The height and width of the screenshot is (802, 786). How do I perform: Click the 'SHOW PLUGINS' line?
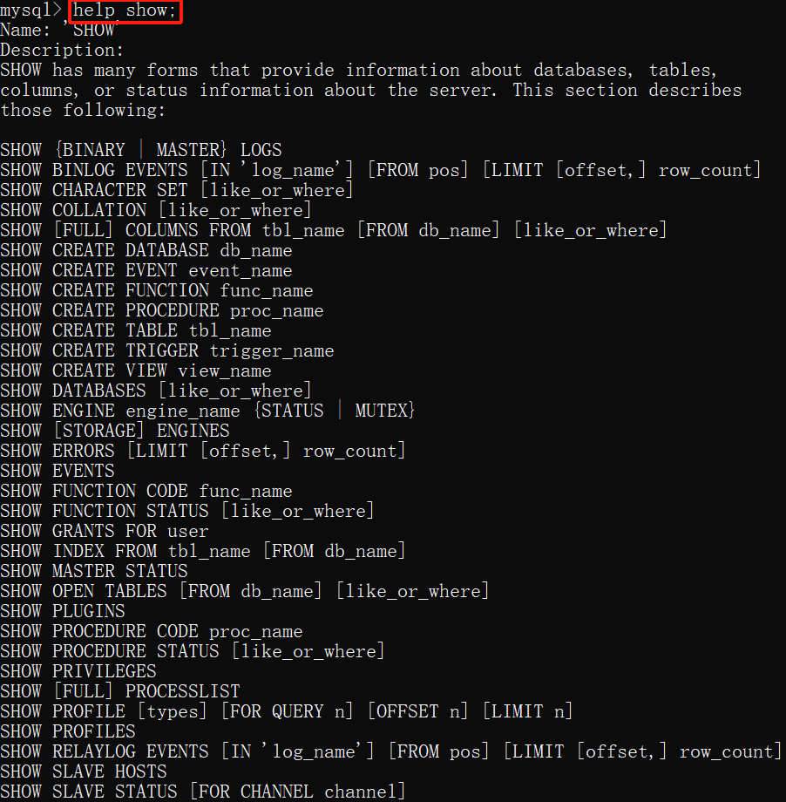click(x=63, y=611)
